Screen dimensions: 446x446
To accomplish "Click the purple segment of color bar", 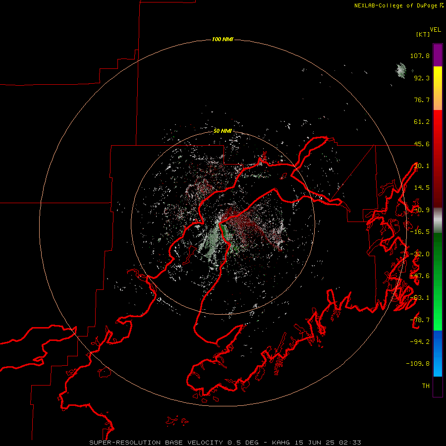I will (438, 55).
